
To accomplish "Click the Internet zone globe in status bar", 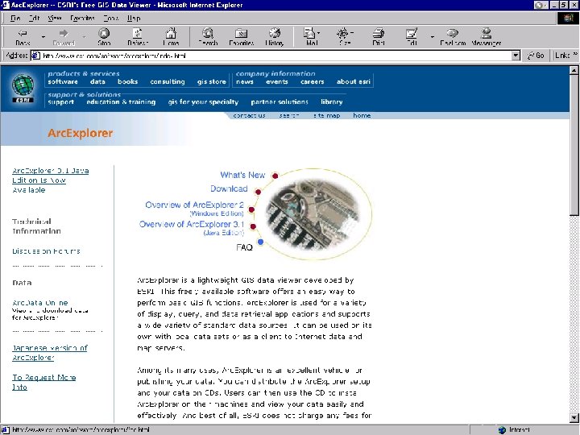I will (x=502, y=429).
